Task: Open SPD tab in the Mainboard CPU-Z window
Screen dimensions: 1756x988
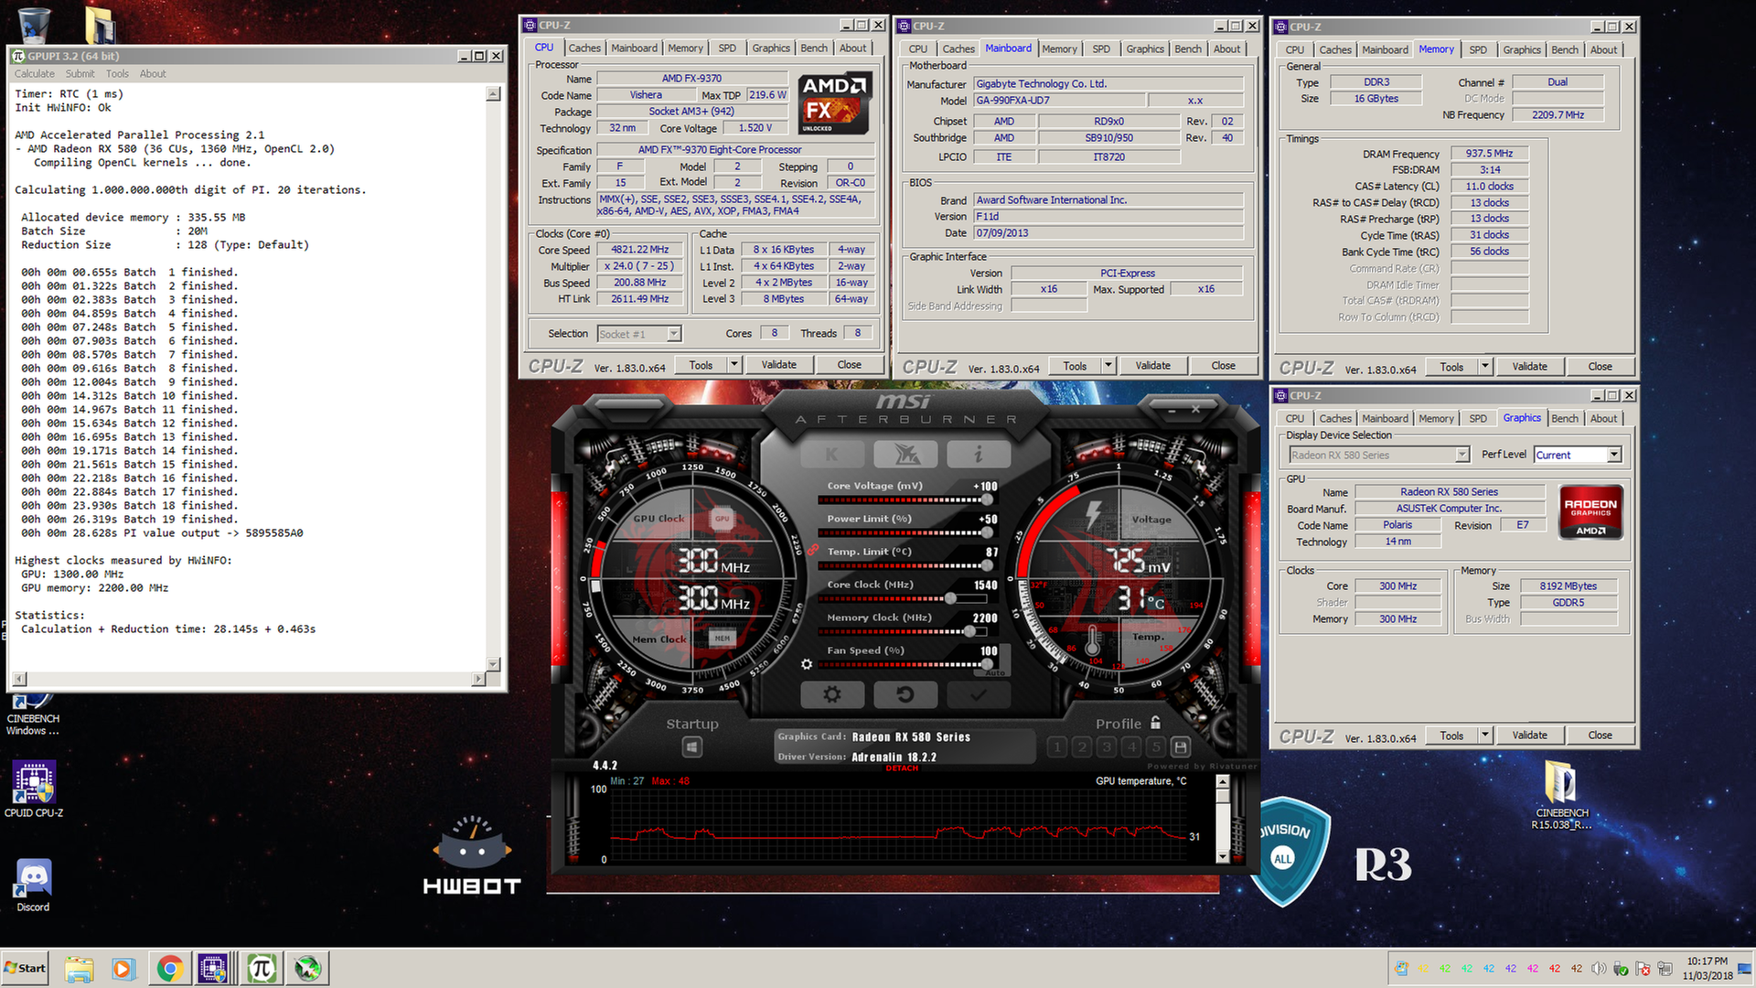Action: (1101, 49)
